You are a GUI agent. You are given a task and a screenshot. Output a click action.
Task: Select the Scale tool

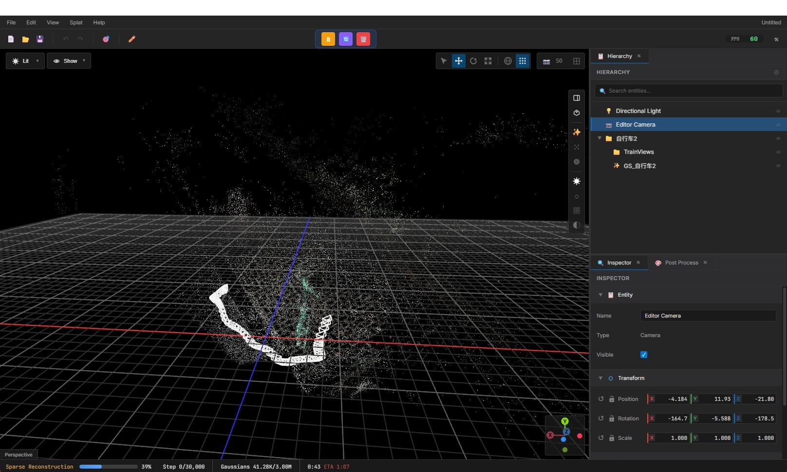click(487, 61)
